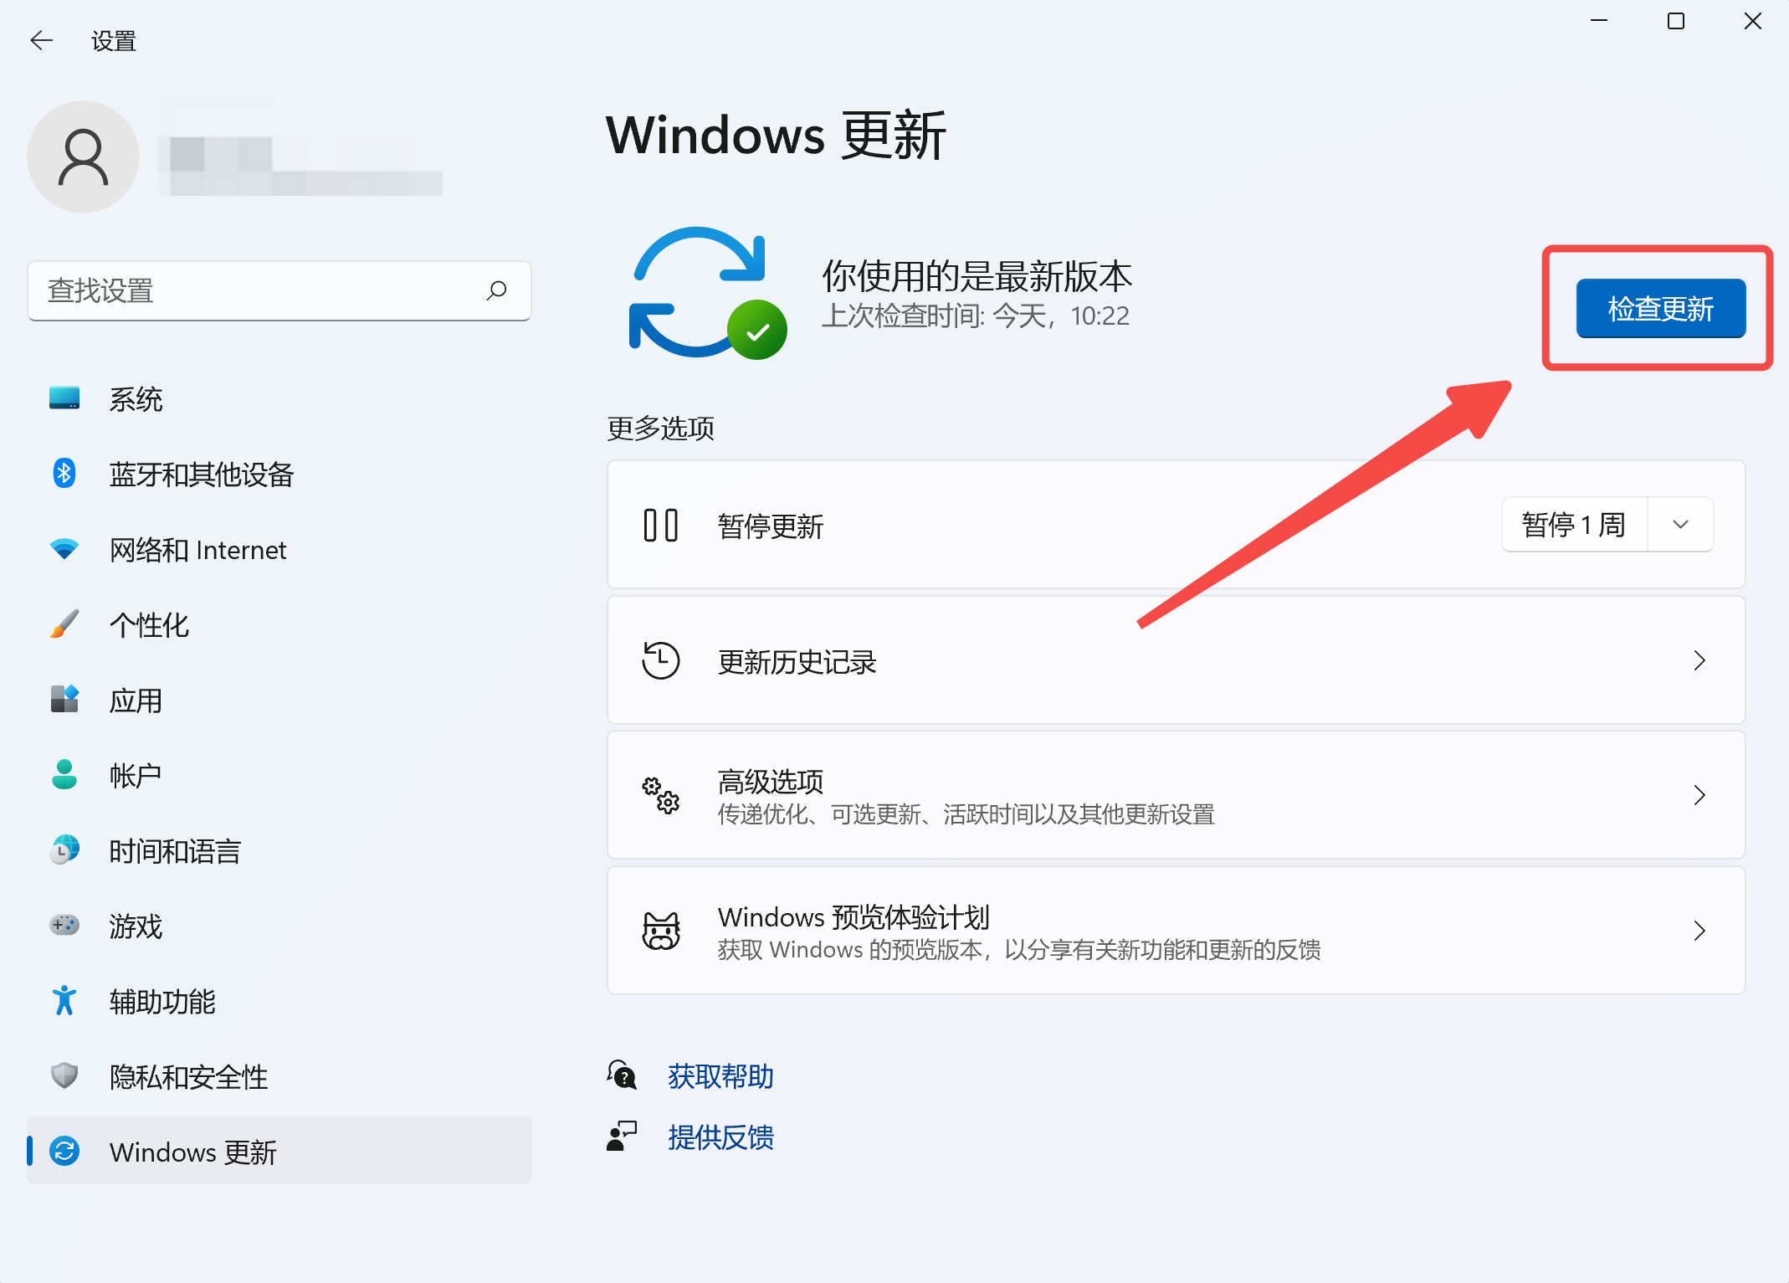This screenshot has width=1789, height=1283.
Task: Select Windows 更新 in sidebar
Action: [x=279, y=1151]
